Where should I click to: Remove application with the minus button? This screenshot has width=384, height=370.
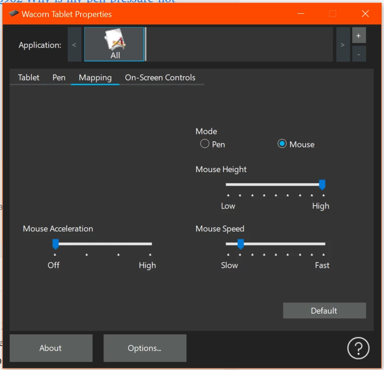pyautogui.click(x=359, y=54)
